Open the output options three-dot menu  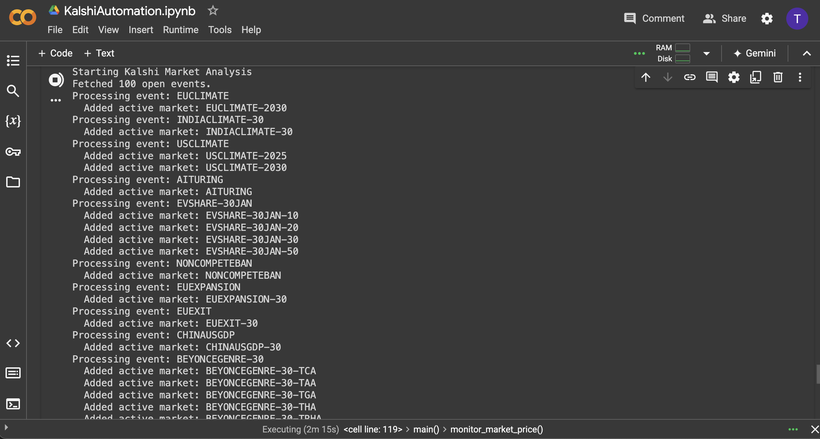pos(56,100)
